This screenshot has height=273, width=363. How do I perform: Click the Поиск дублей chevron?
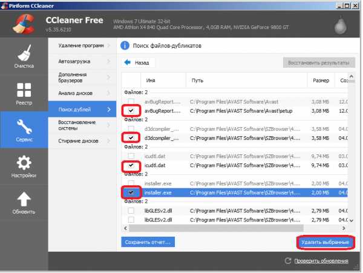[x=109, y=110]
